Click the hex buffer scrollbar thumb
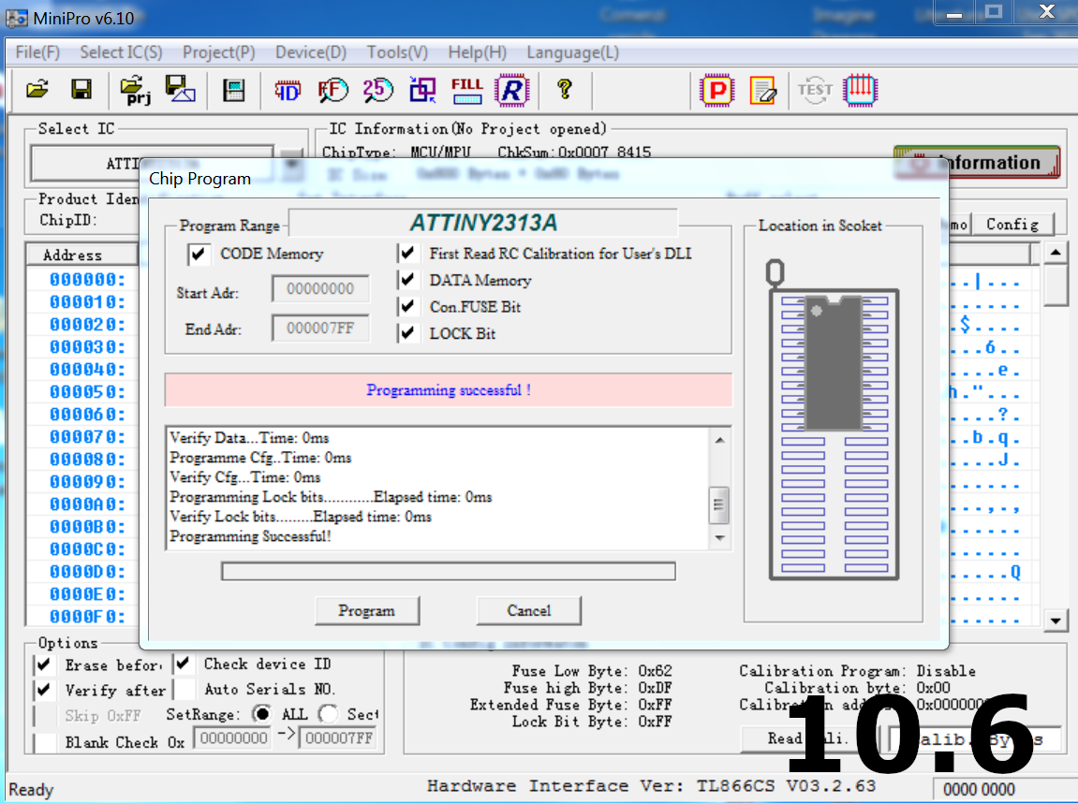 point(1056,285)
